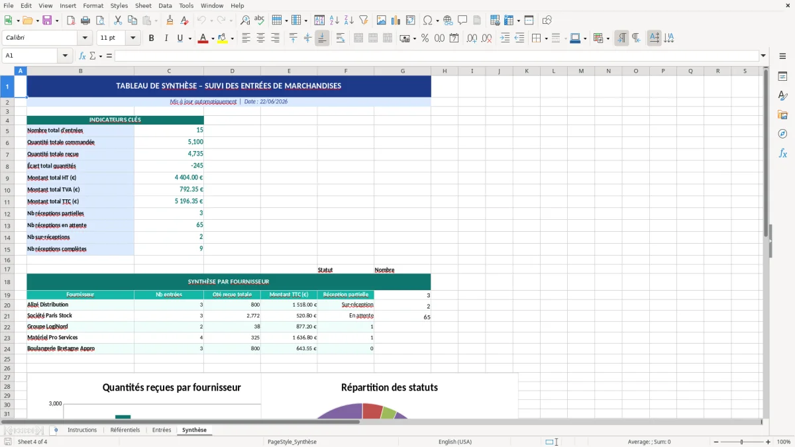Expand the formula bar
This screenshot has height=447, width=795.
tap(763, 56)
